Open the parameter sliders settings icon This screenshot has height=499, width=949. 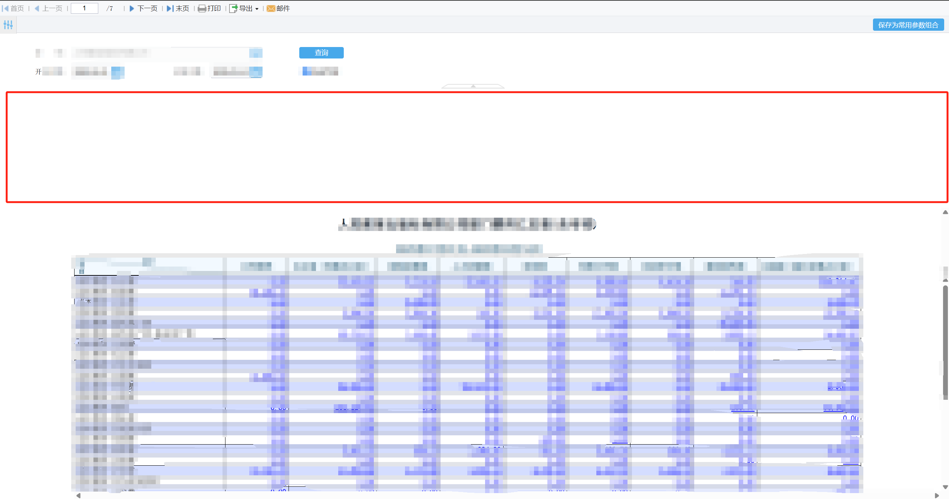[8, 25]
